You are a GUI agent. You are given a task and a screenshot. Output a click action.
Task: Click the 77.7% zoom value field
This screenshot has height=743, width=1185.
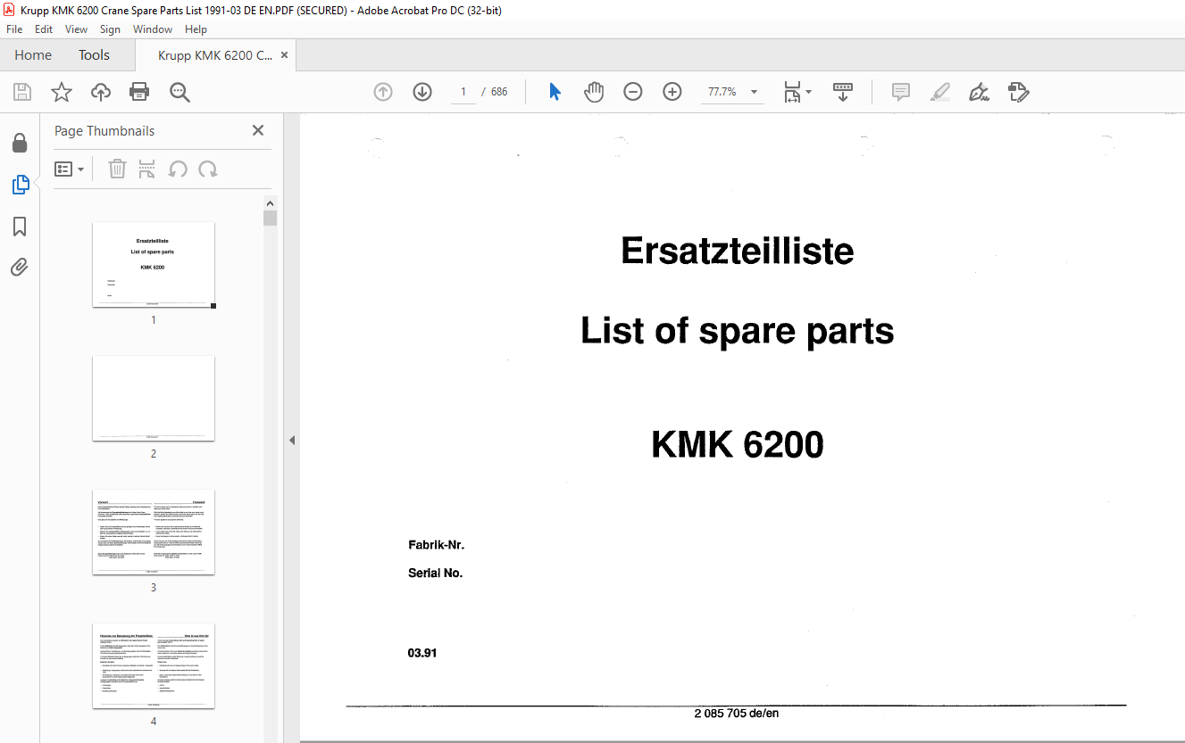(x=722, y=92)
